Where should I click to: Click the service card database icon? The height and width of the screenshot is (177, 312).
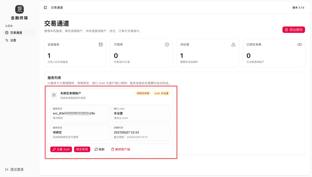(54, 95)
